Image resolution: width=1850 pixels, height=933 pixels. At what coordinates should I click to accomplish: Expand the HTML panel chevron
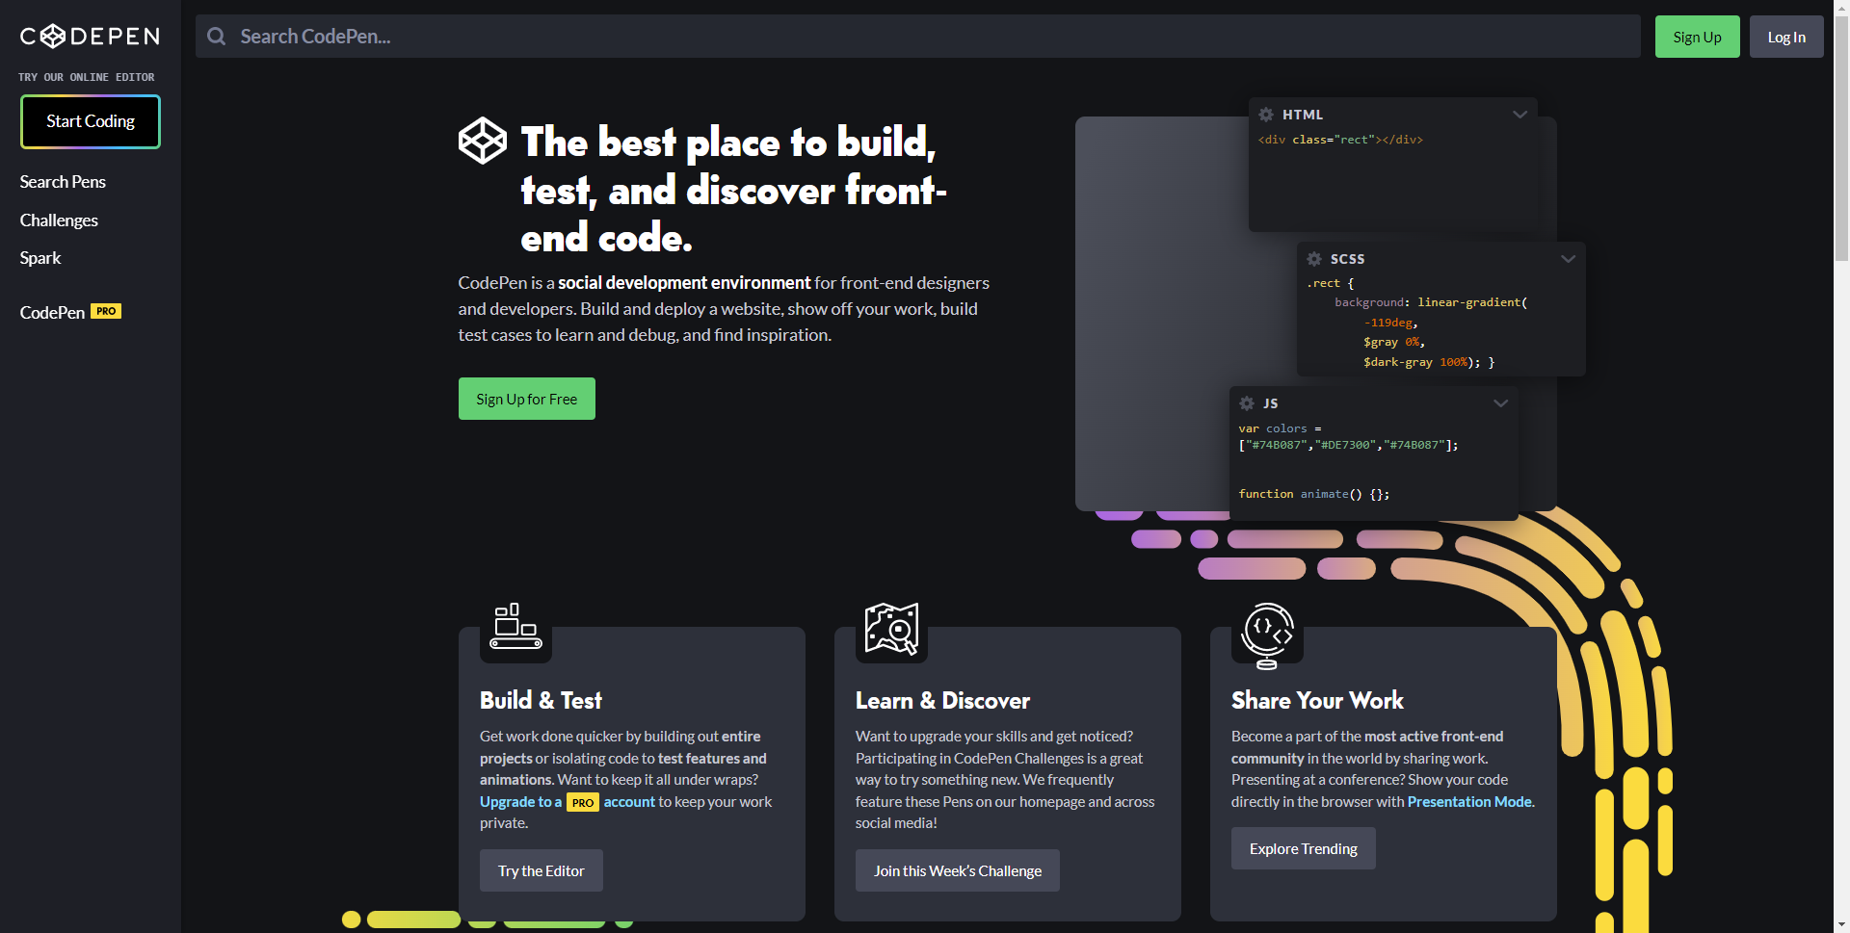(x=1520, y=115)
